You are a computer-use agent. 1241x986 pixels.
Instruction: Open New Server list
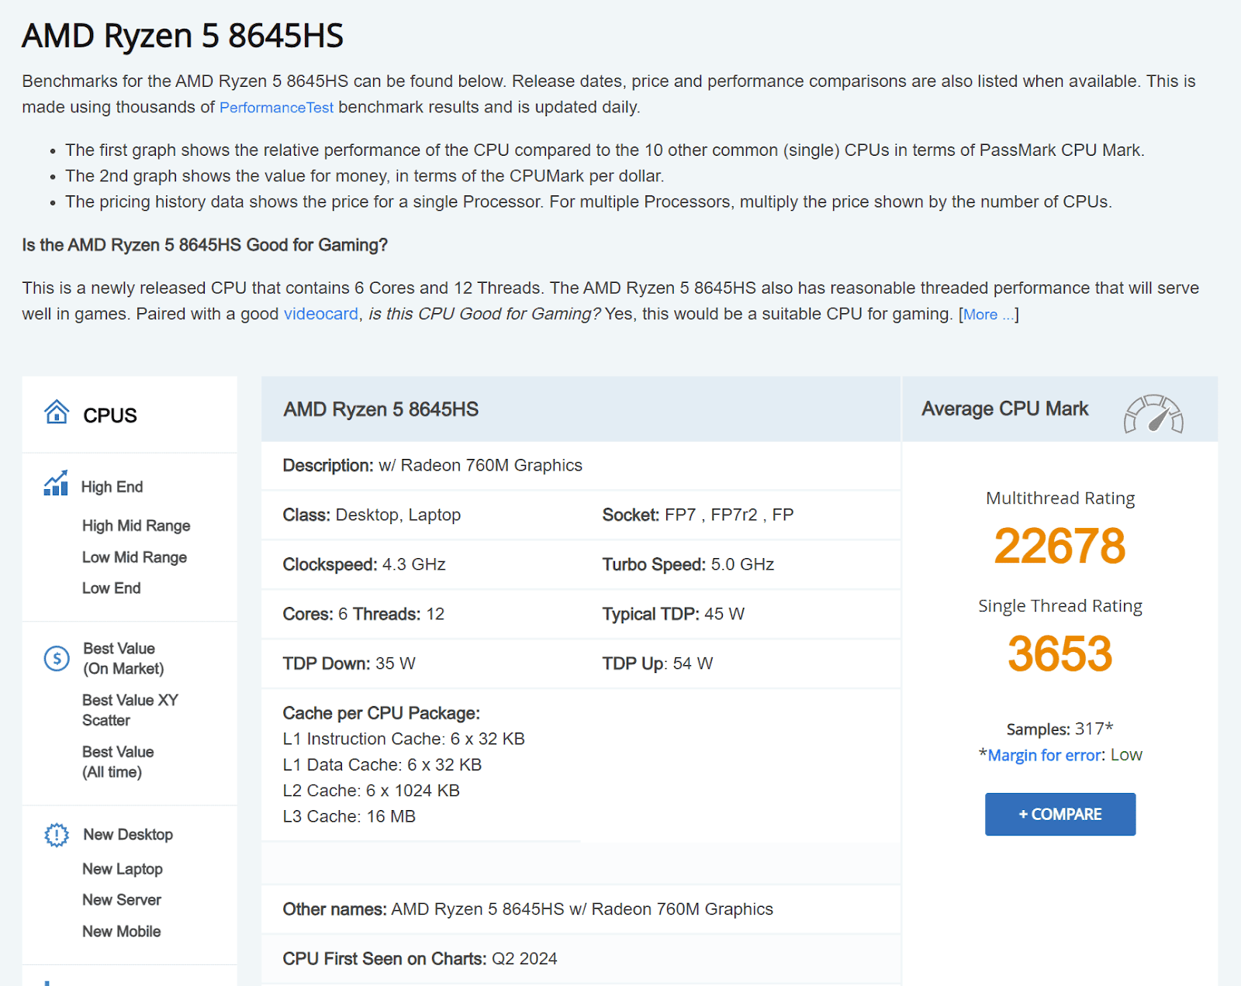tap(122, 900)
